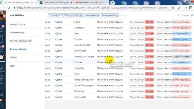Bookmark this page with the star icon
The height and width of the screenshot is (109, 194).
click(x=173, y=8)
